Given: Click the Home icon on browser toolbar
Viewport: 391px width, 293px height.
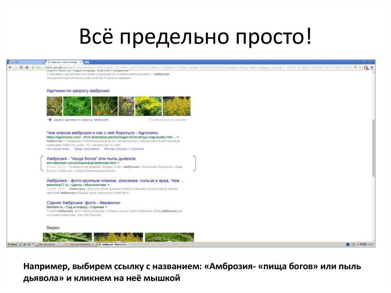Looking at the screenshot, I should pyautogui.click(x=27, y=67).
